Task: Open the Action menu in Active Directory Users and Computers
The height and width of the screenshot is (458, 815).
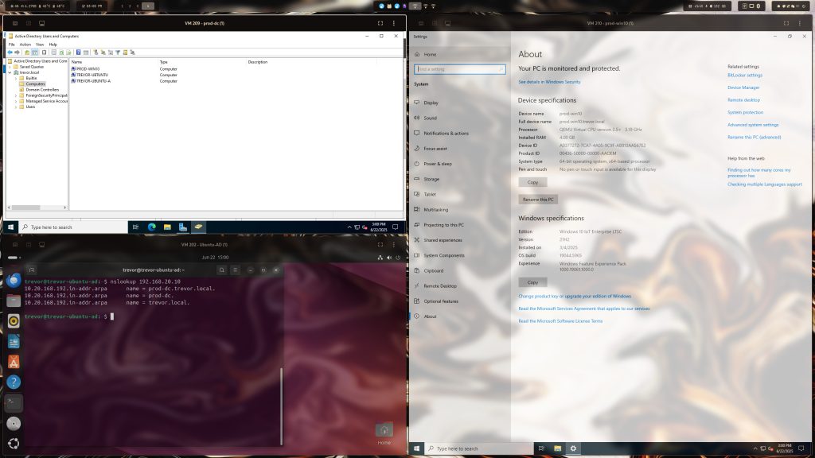Action: coord(25,45)
